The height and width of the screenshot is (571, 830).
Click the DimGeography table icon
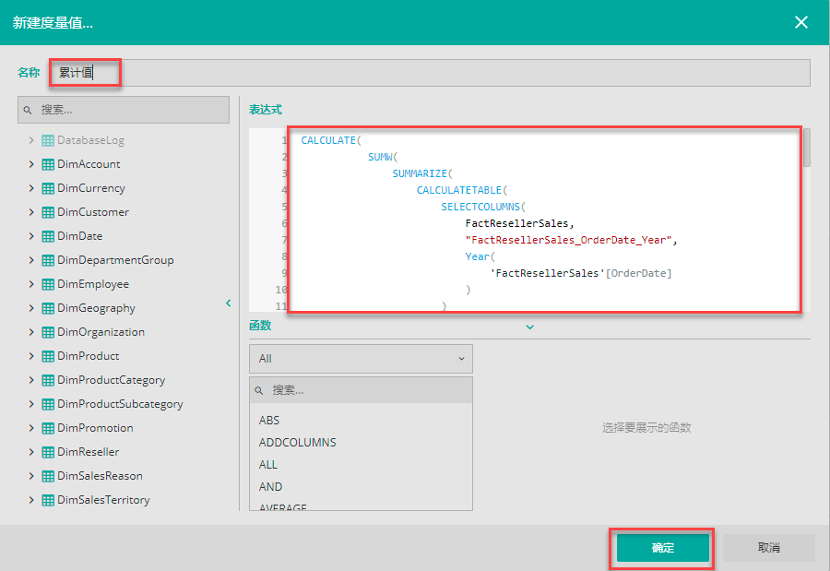(x=48, y=308)
